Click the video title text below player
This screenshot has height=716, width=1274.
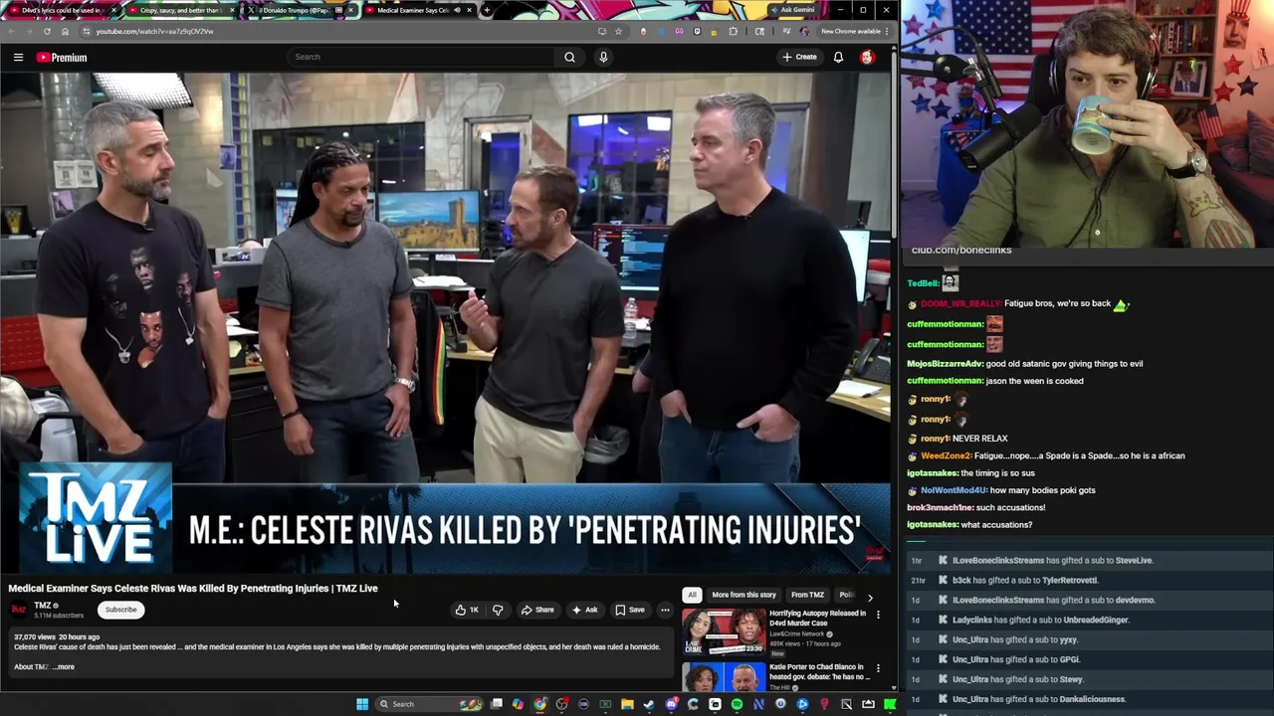(x=193, y=588)
